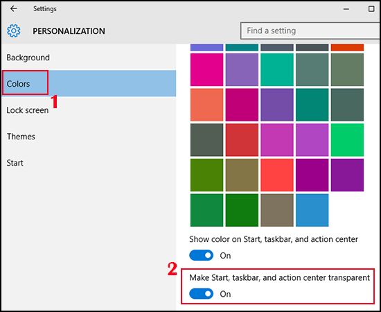This screenshot has width=381, height=312.
Task: Select the olive brown accent color
Action: [242, 175]
